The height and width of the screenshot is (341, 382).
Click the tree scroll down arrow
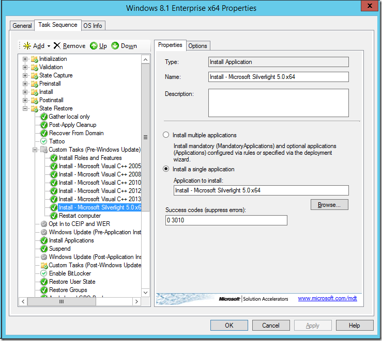pyautogui.click(x=145, y=293)
